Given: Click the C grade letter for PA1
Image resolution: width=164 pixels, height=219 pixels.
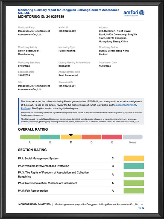Looking at the screenshot, I should click(113, 159).
